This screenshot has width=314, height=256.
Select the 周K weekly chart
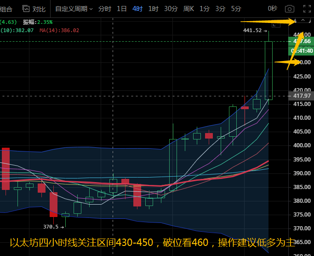pyautogui.click(x=188, y=9)
